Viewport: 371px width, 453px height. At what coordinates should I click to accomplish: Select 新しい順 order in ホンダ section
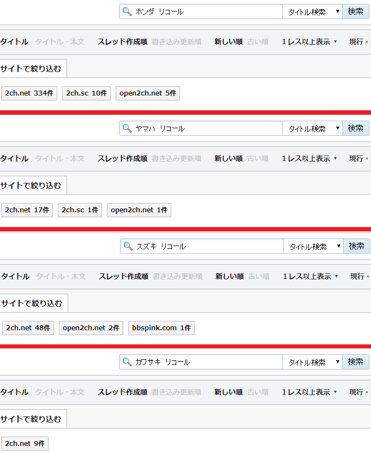click(x=229, y=41)
